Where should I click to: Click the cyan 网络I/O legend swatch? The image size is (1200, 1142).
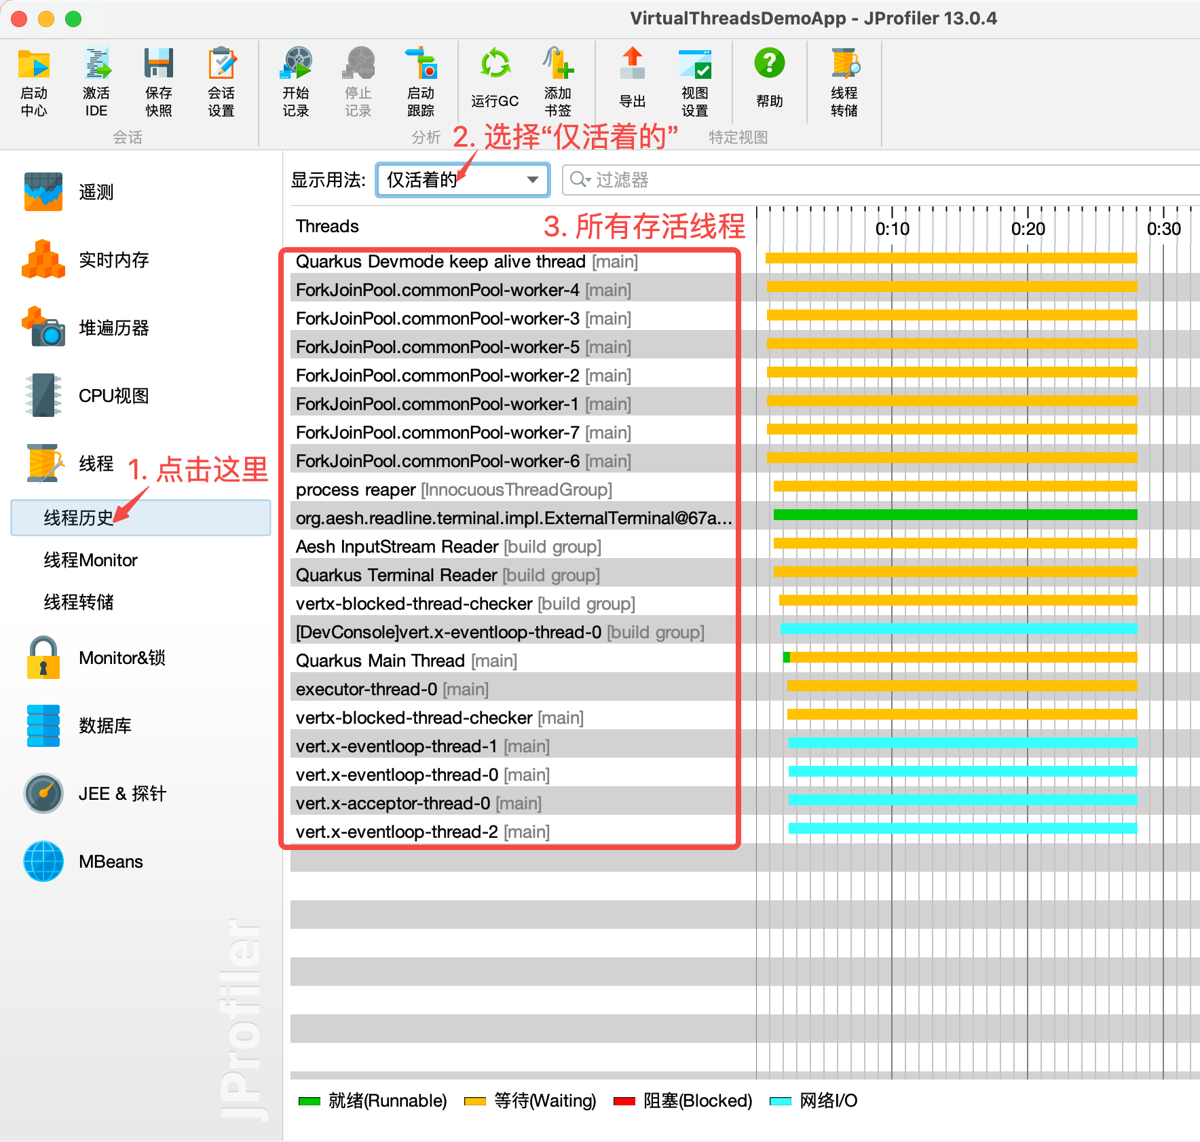pos(781,1101)
